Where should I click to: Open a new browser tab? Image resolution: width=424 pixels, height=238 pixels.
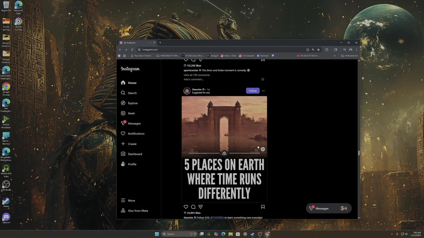160,43
